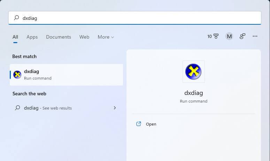Open the dxdiag best match result

click(x=67, y=75)
